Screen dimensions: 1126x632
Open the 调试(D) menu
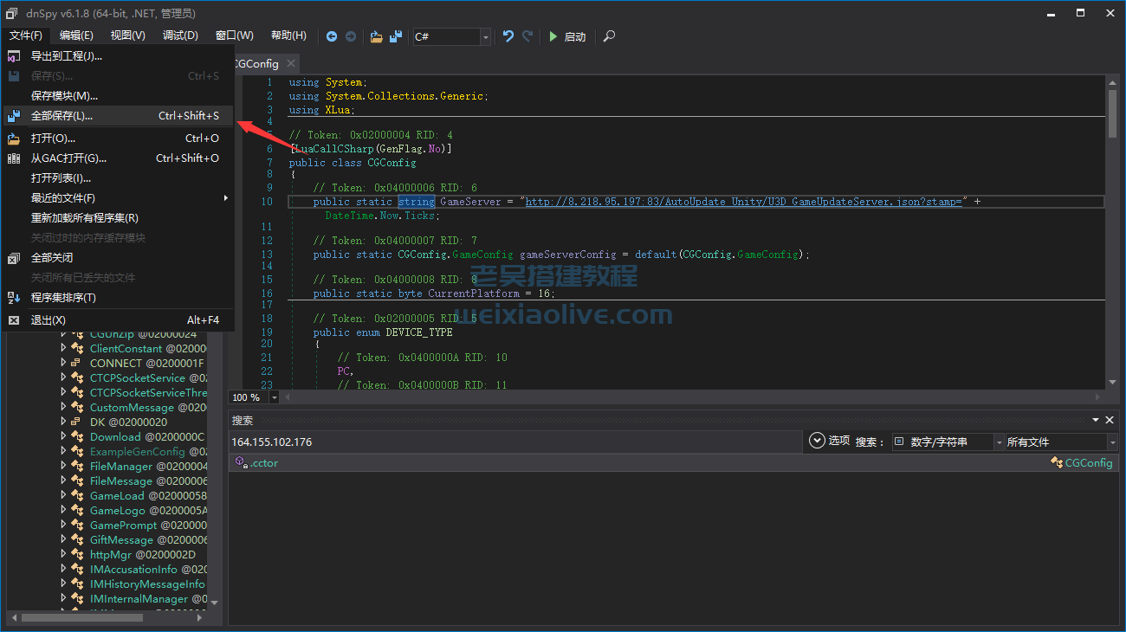click(180, 35)
